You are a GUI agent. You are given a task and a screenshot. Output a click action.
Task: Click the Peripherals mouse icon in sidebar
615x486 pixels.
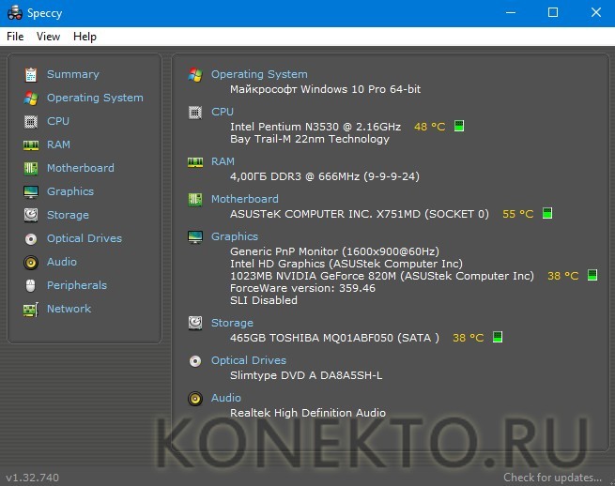(31, 286)
